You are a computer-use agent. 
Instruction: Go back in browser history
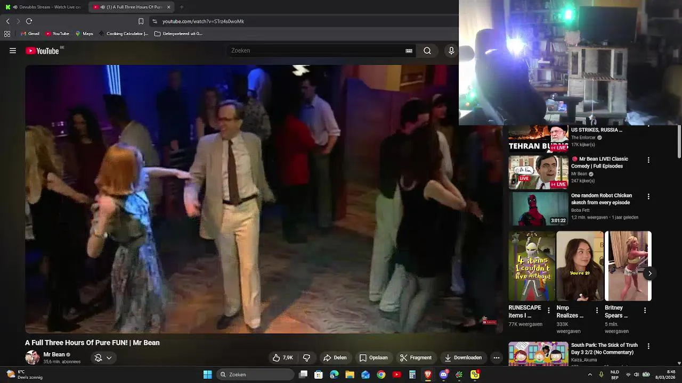pos(7,21)
